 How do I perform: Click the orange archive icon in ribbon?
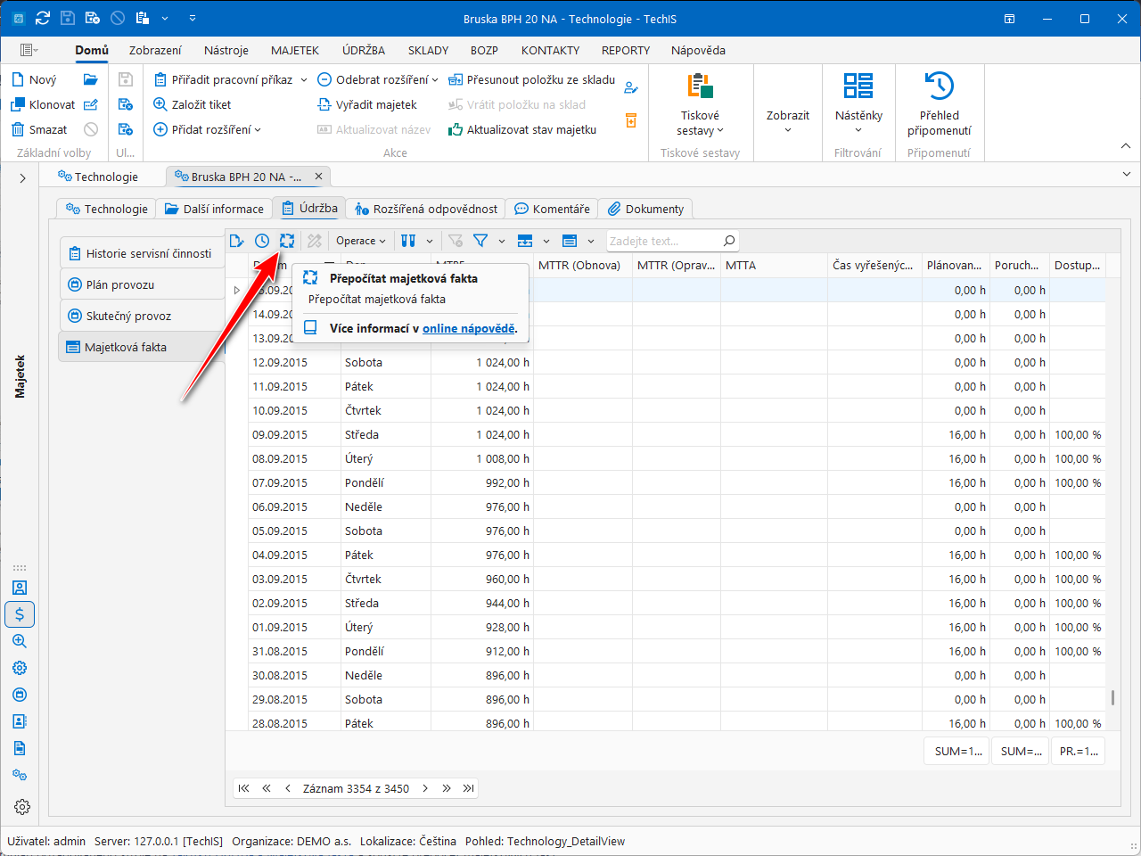pos(631,120)
